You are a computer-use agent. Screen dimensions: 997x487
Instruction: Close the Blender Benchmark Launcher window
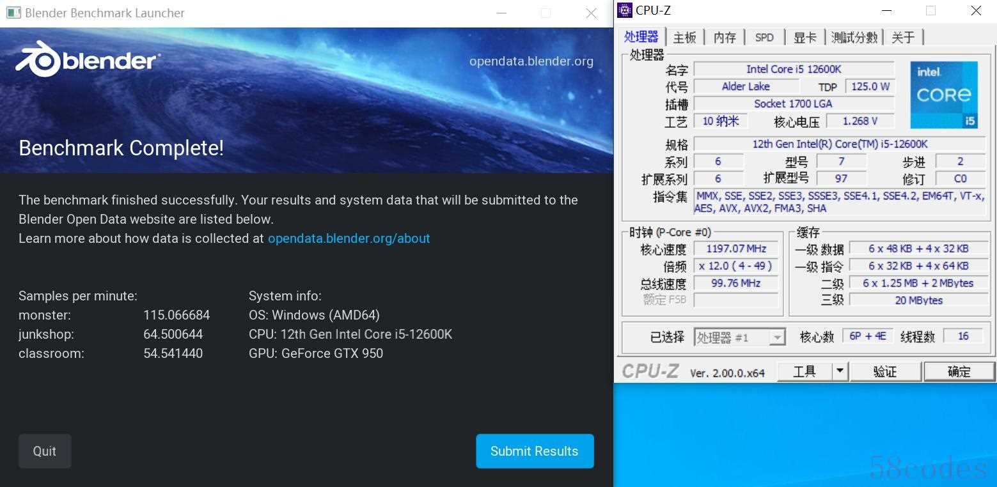[592, 13]
